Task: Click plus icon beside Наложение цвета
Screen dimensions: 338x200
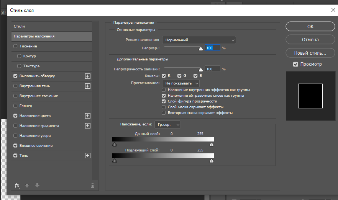Action: pos(88,116)
